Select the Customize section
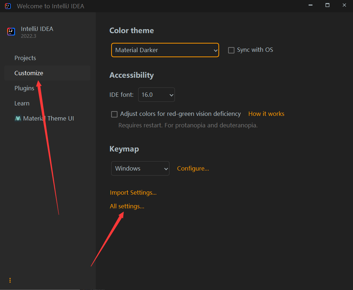 (x=47, y=73)
